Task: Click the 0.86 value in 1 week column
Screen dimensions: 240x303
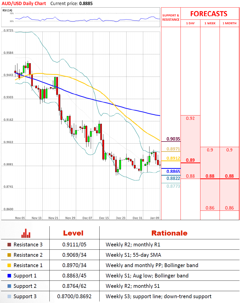Action: pyautogui.click(x=210, y=208)
